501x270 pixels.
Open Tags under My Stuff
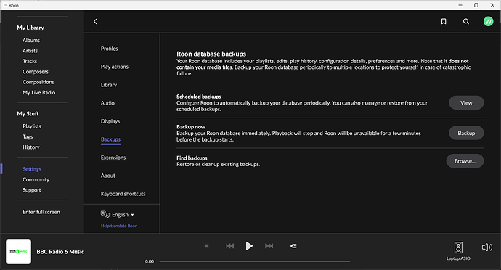click(x=28, y=136)
